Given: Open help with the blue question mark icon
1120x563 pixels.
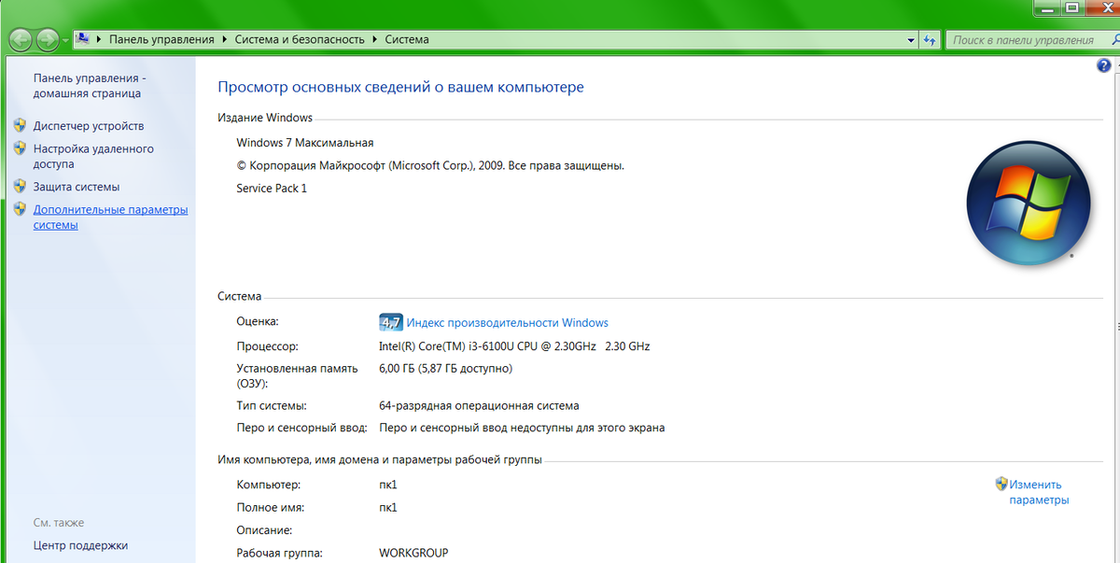Looking at the screenshot, I should click(1105, 67).
